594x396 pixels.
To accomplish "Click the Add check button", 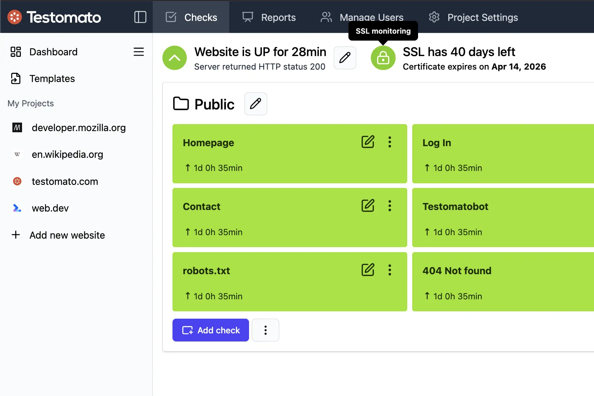I will click(210, 330).
